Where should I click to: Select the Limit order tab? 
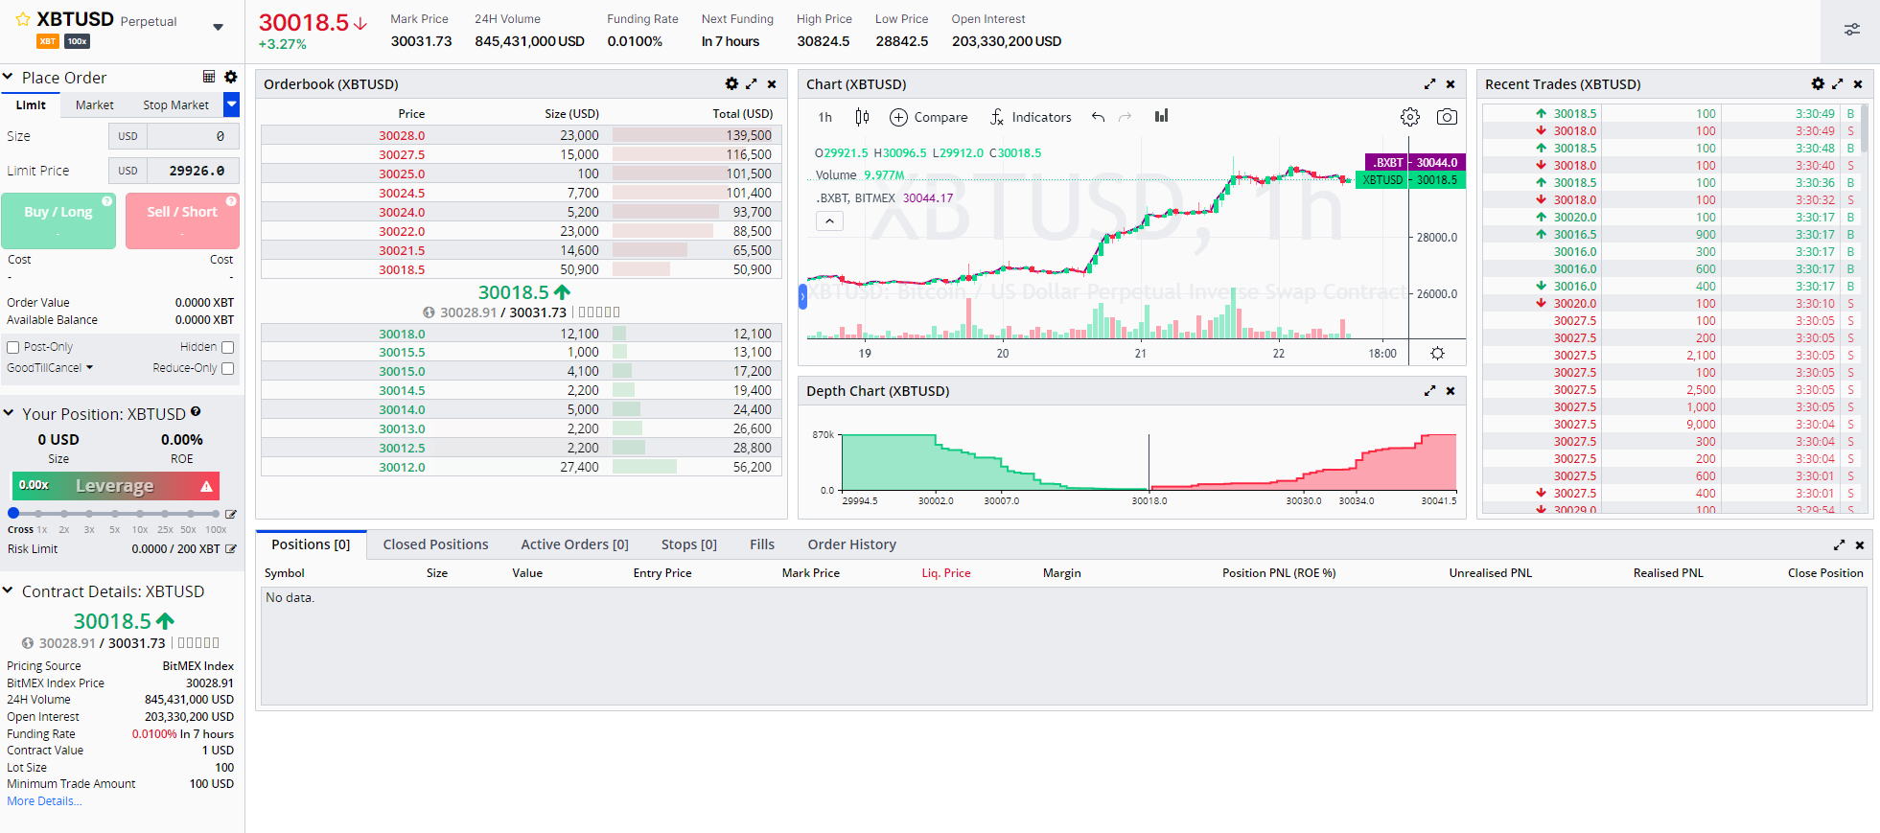[x=31, y=105]
